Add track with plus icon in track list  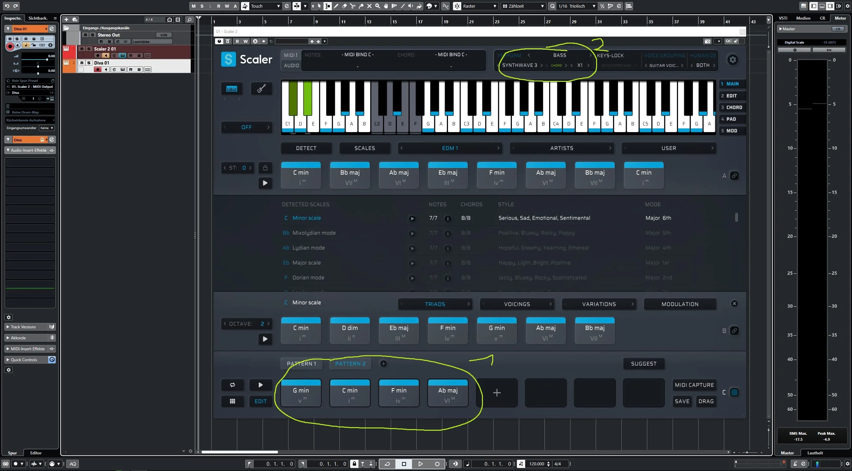point(66,20)
